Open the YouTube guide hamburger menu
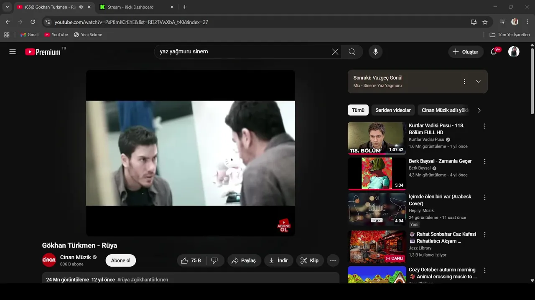 [x=13, y=52]
